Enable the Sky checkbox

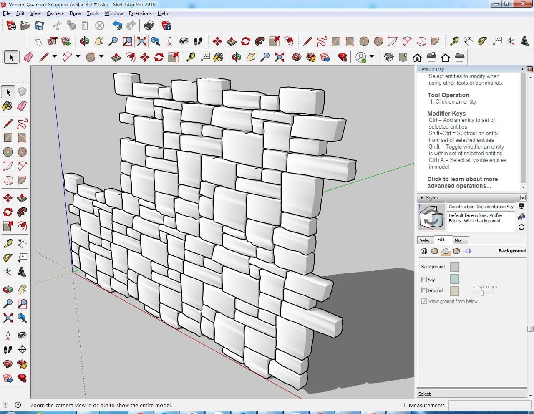click(424, 280)
